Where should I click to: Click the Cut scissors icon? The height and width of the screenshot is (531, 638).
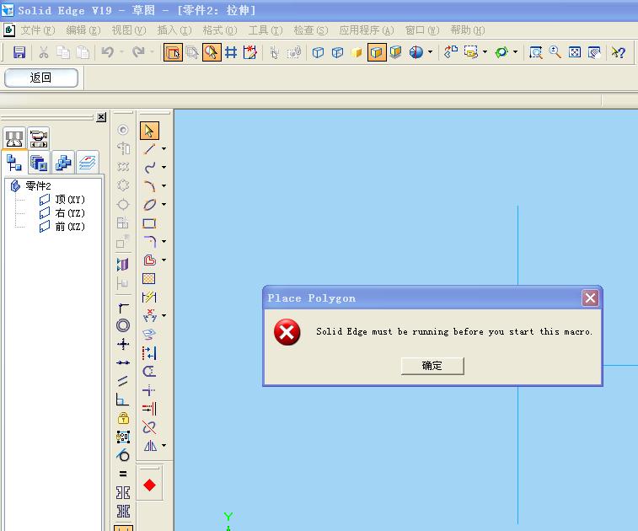[44, 52]
